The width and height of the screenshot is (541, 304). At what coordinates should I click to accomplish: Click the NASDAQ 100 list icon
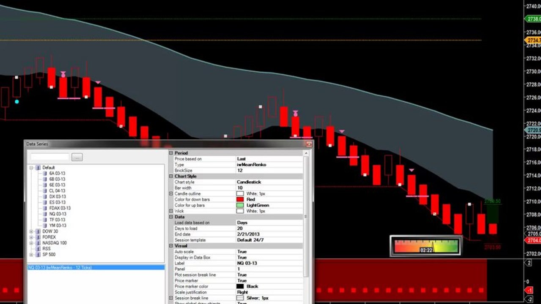(38, 243)
